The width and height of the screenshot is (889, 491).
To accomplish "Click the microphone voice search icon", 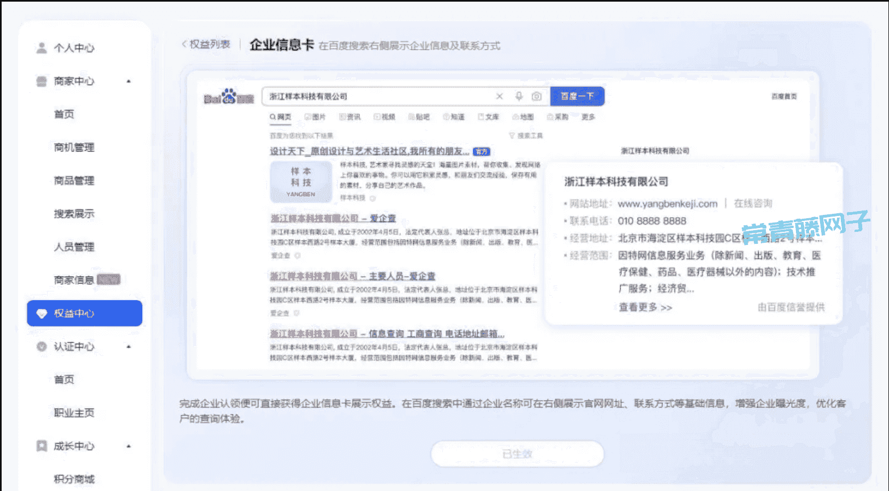I will pos(519,96).
